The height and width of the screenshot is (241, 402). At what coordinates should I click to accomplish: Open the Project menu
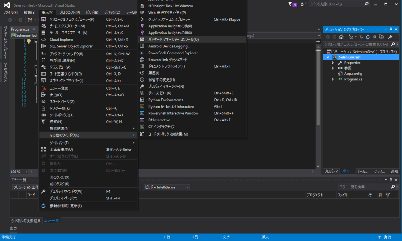(69, 12)
